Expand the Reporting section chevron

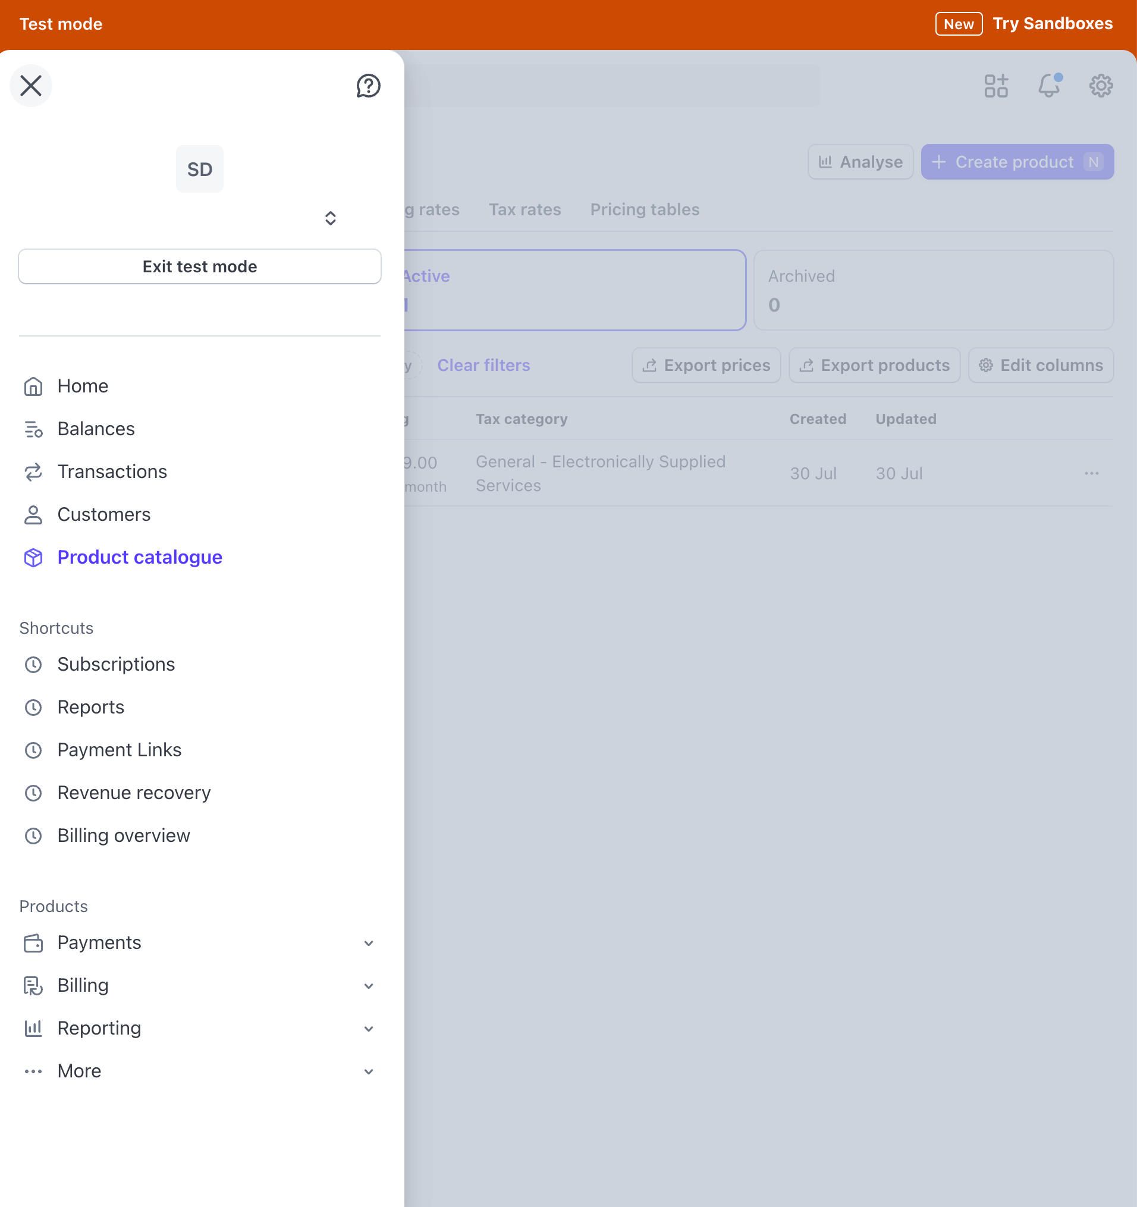pyautogui.click(x=369, y=1029)
